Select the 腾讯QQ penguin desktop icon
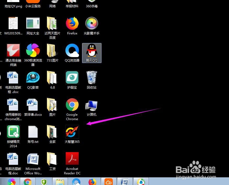 point(92,53)
